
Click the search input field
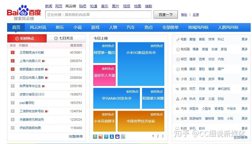click(98, 15)
